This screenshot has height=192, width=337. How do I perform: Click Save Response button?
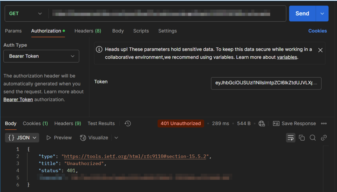294,124
